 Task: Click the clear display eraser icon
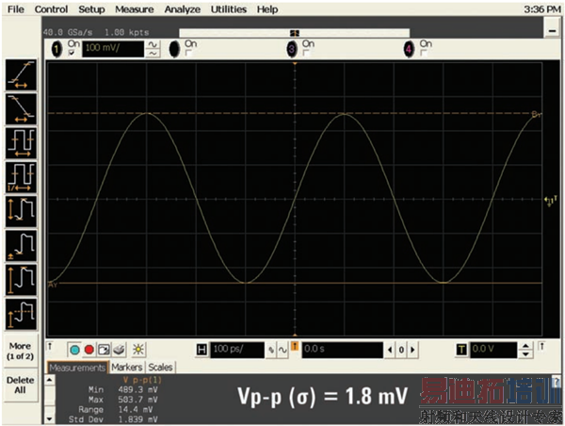(119, 350)
